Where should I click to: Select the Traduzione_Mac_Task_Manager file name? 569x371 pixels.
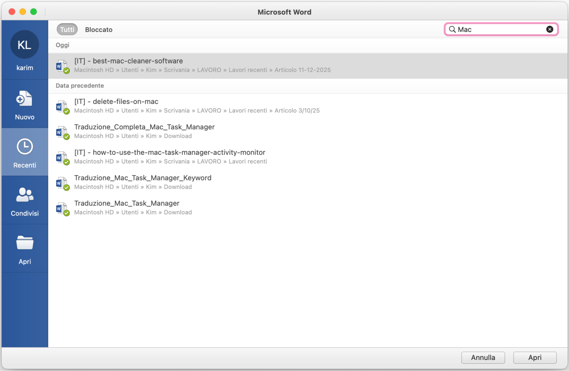coord(127,203)
